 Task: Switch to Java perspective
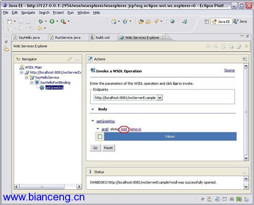pos(240,21)
